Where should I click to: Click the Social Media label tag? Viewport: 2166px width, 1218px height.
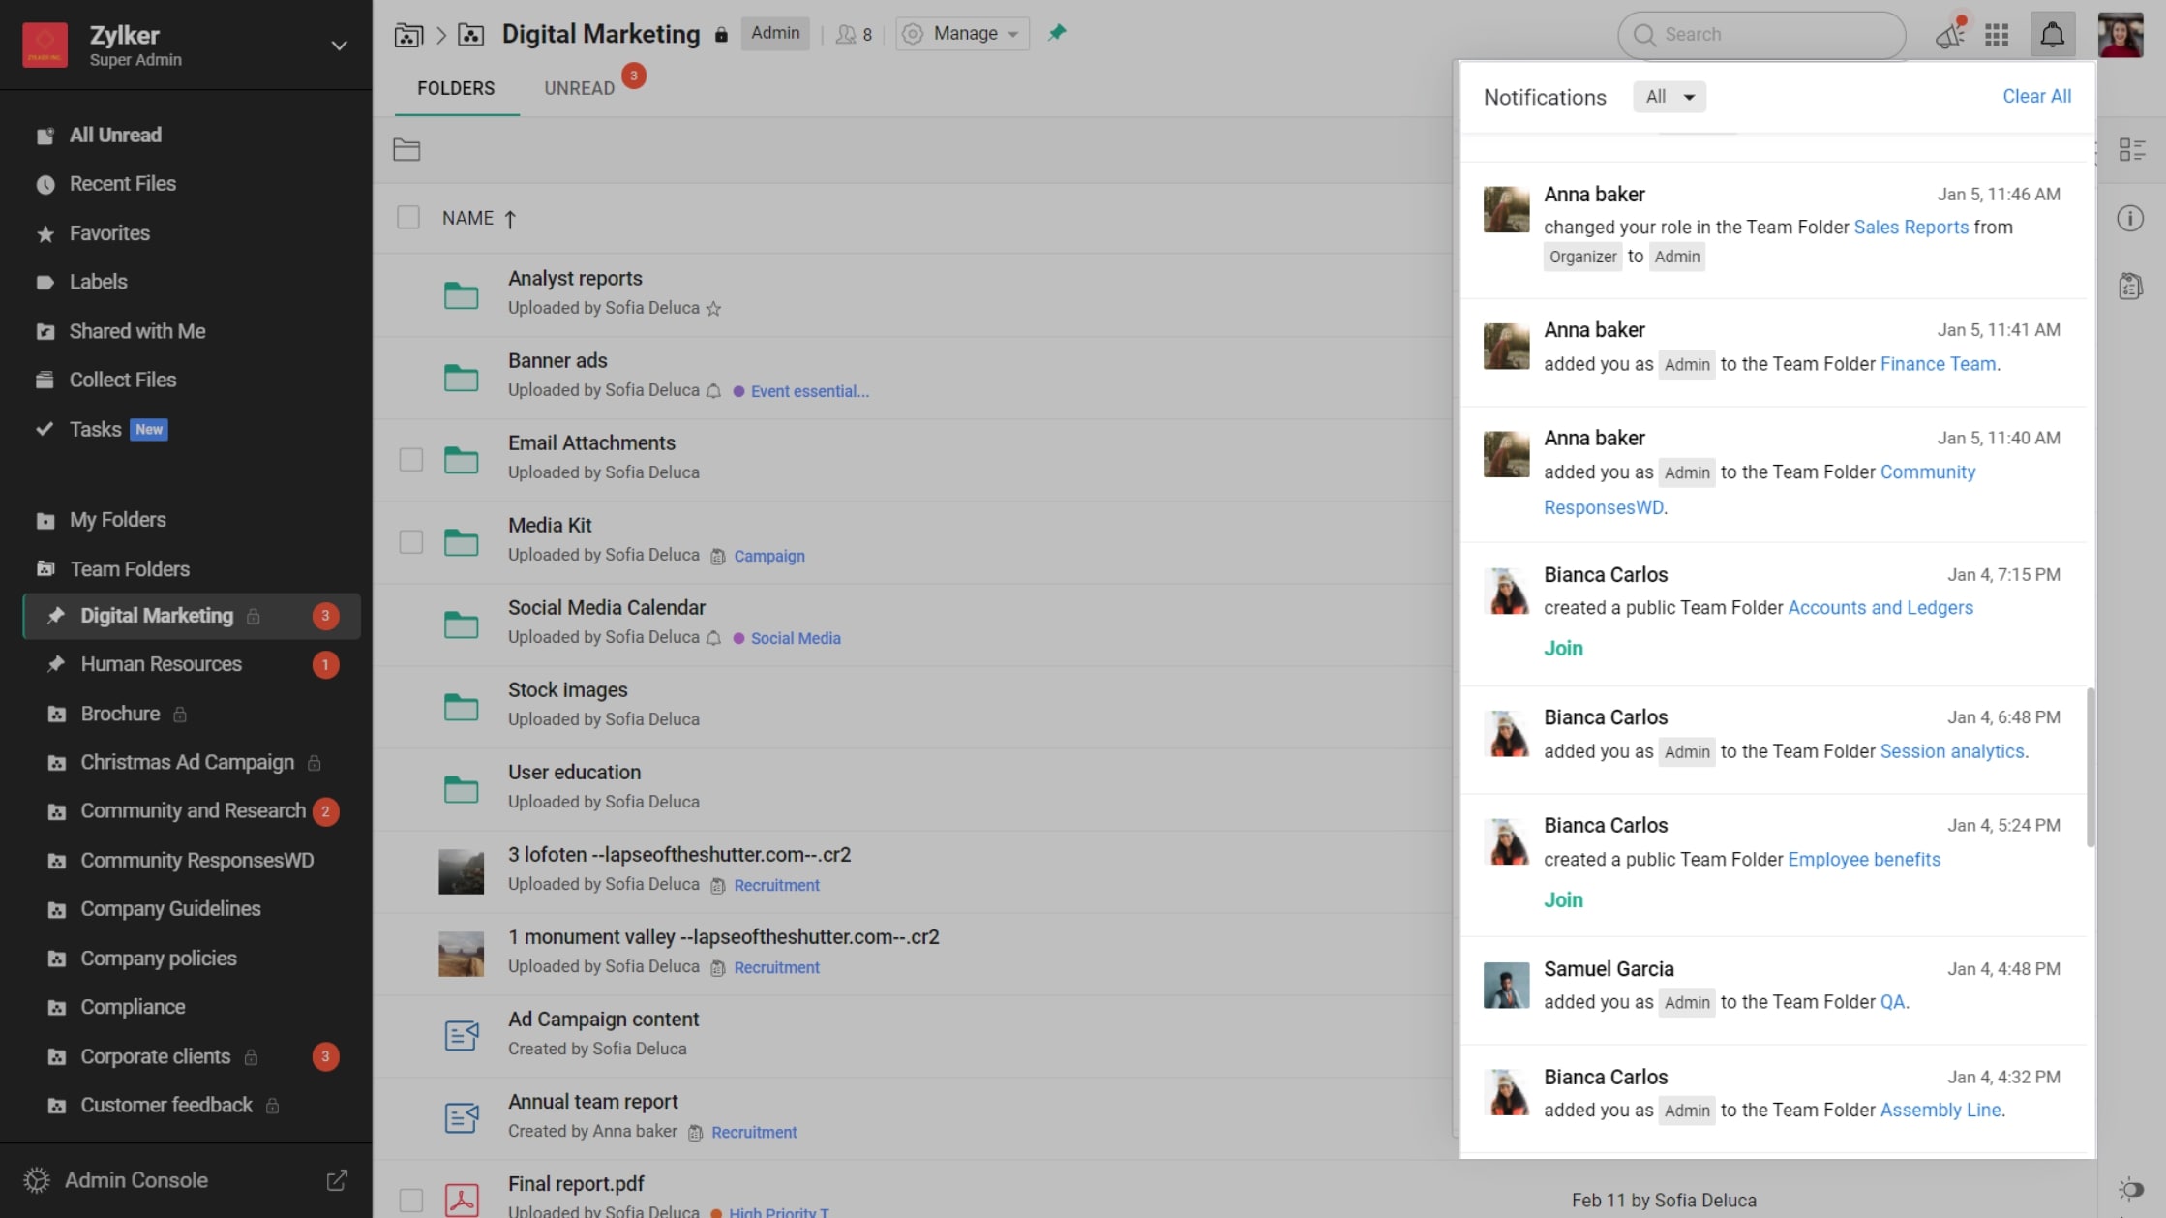point(796,639)
